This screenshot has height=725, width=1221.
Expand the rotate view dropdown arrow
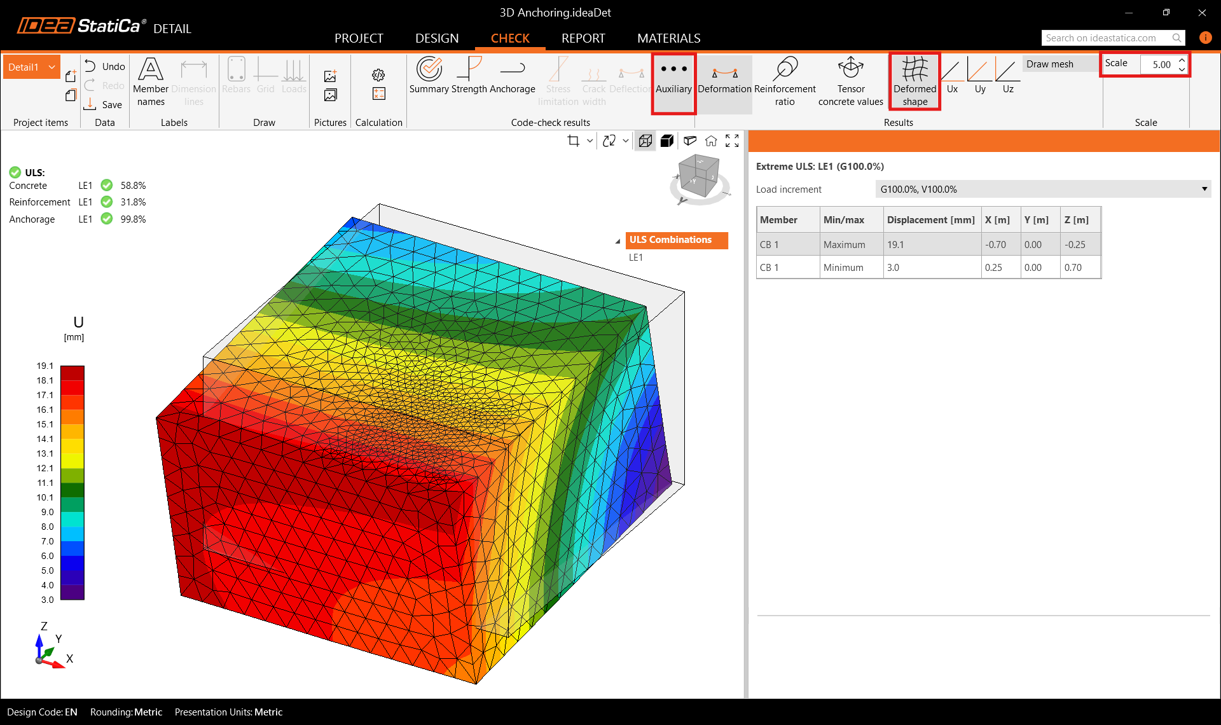click(x=626, y=141)
